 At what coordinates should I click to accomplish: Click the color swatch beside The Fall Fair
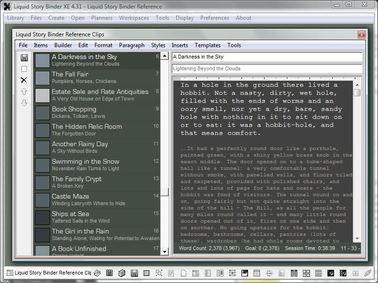(43, 78)
